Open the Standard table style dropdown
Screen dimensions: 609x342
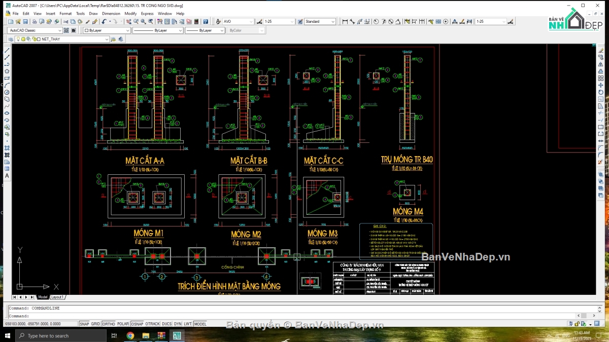320,22
